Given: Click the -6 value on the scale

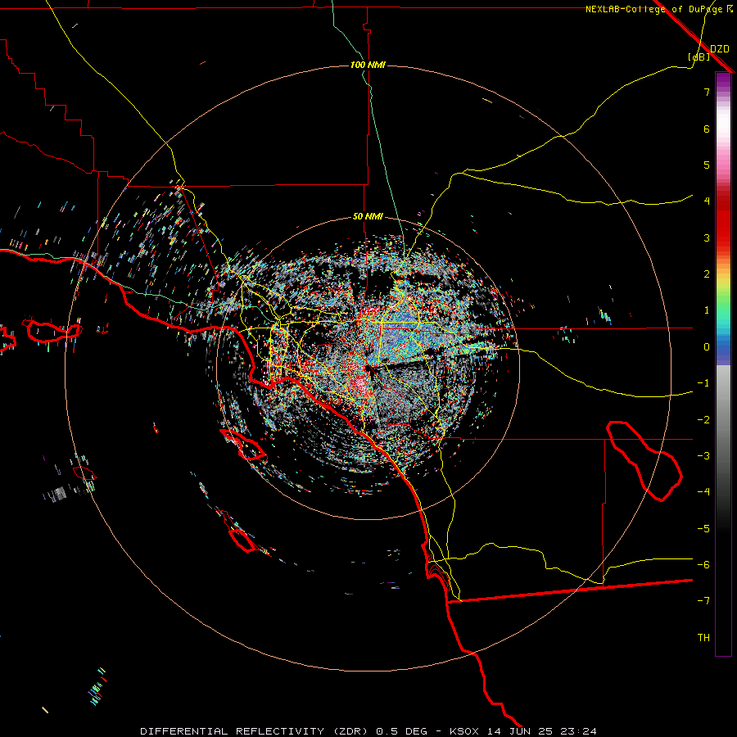Looking at the screenshot, I should (x=703, y=565).
